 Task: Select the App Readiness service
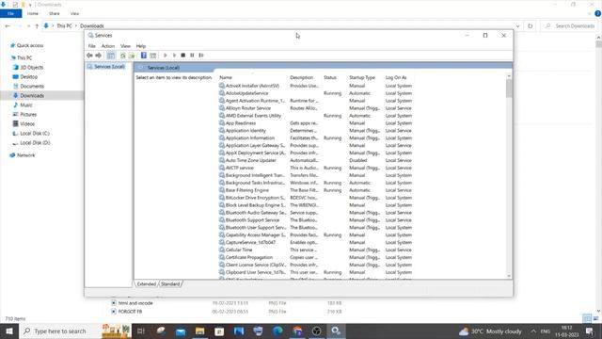pyautogui.click(x=316, y=123)
